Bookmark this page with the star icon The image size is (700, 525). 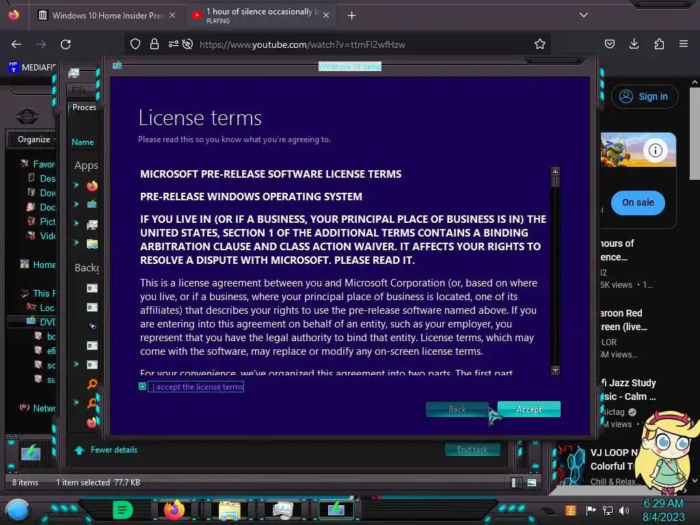coord(540,44)
